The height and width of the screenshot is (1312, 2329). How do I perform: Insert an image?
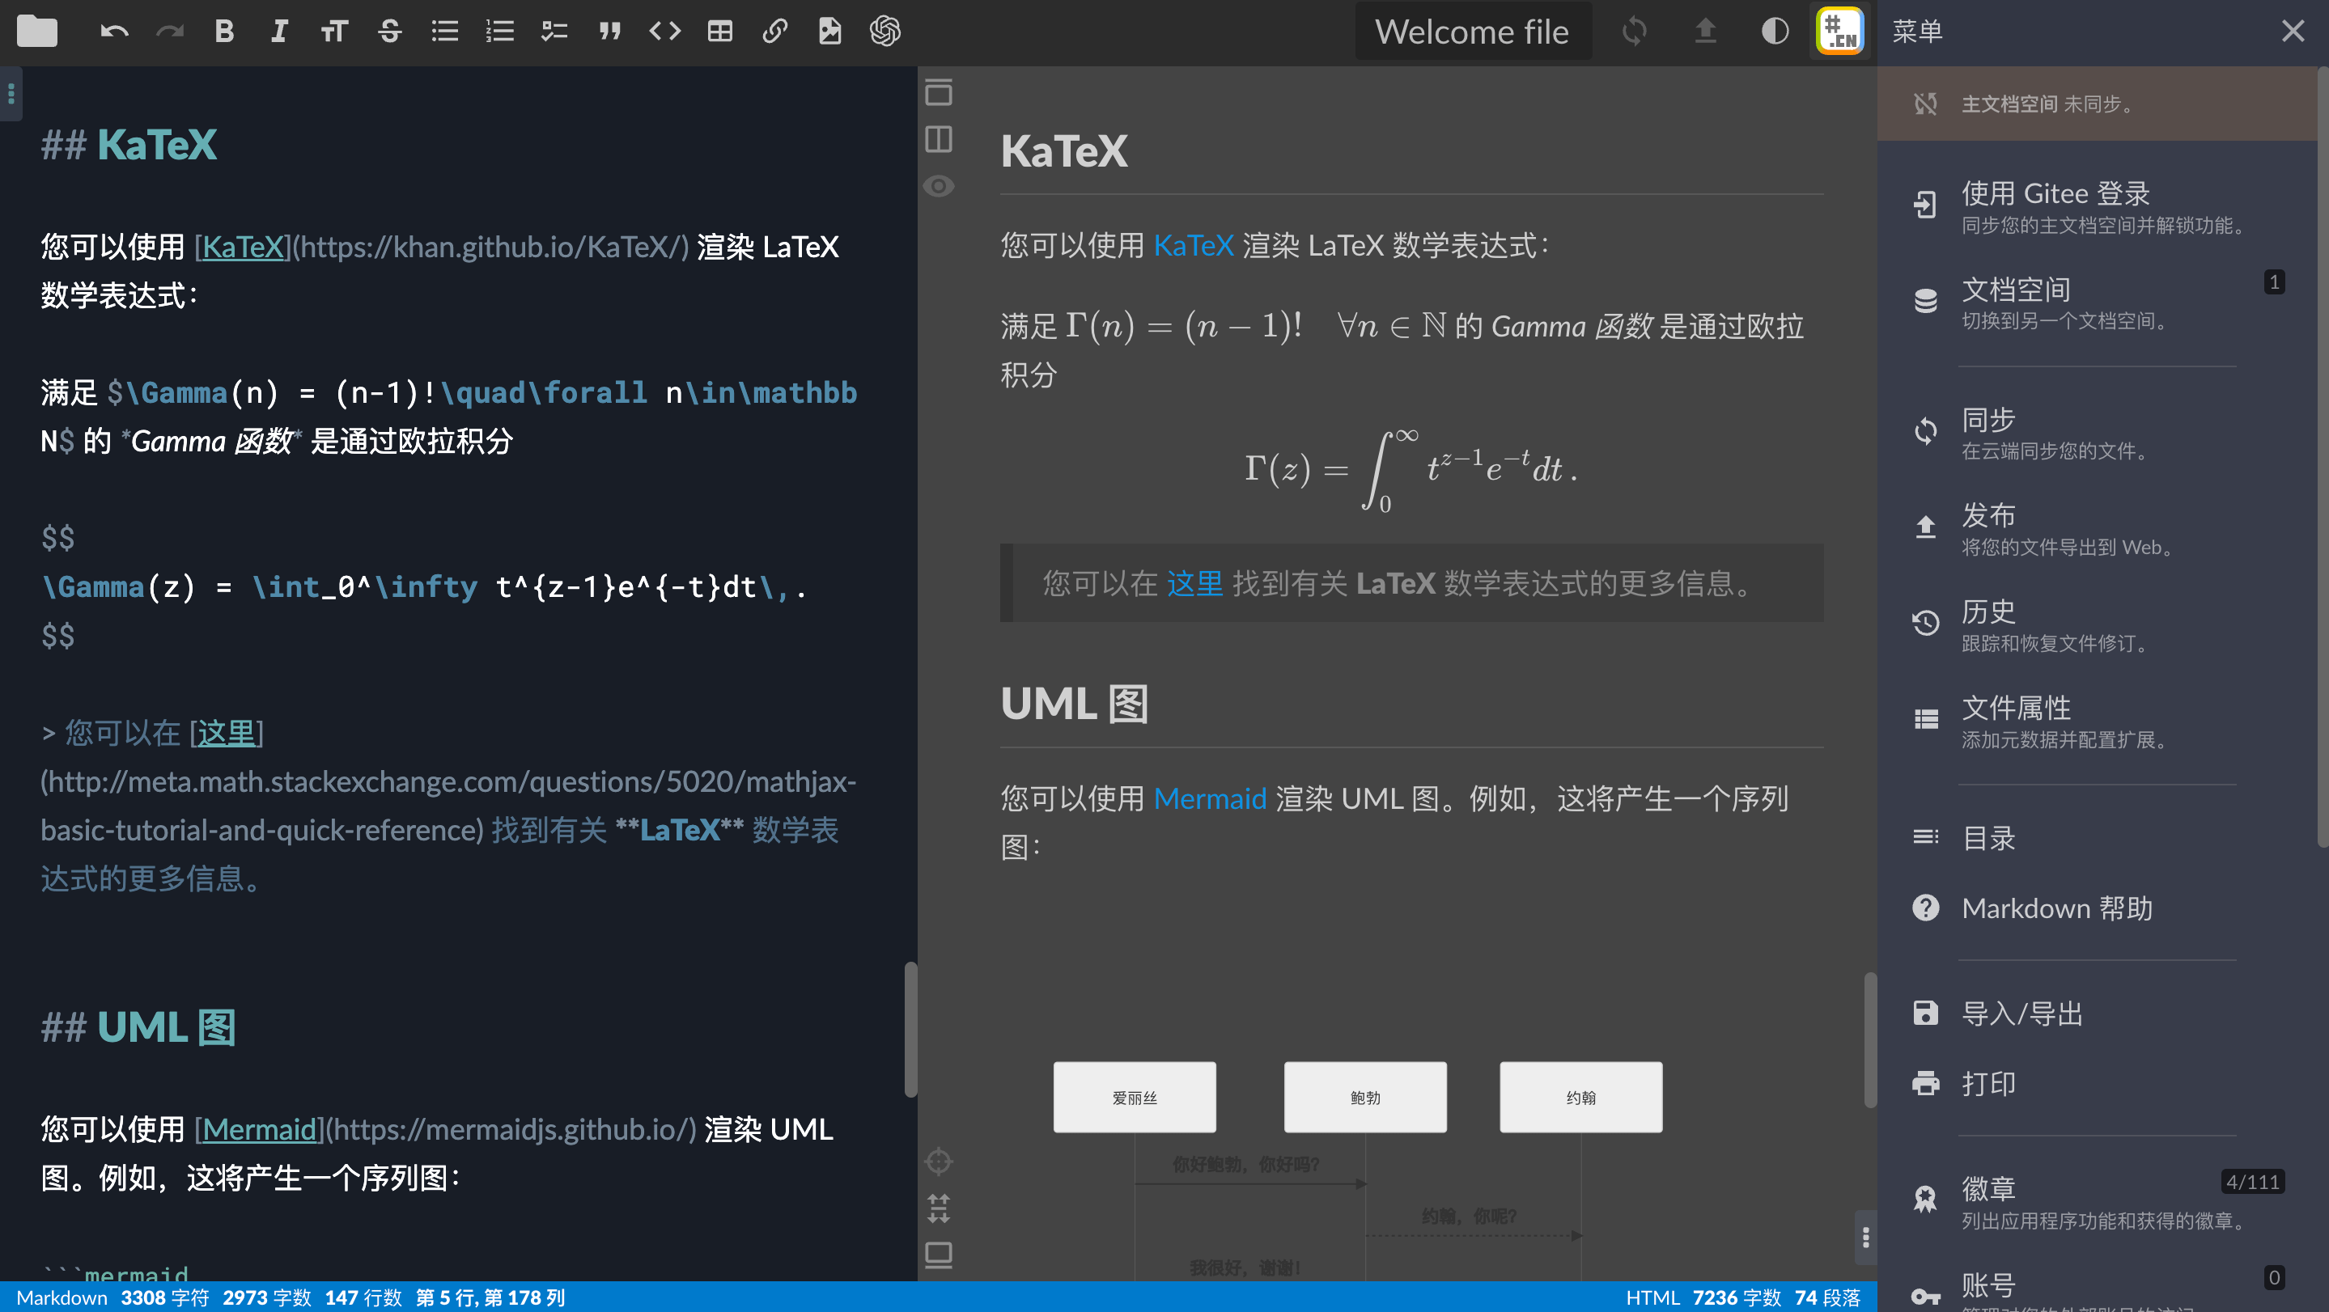pos(830,32)
